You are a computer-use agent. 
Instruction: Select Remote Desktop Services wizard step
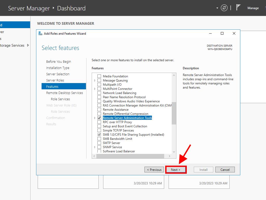click(x=64, y=93)
